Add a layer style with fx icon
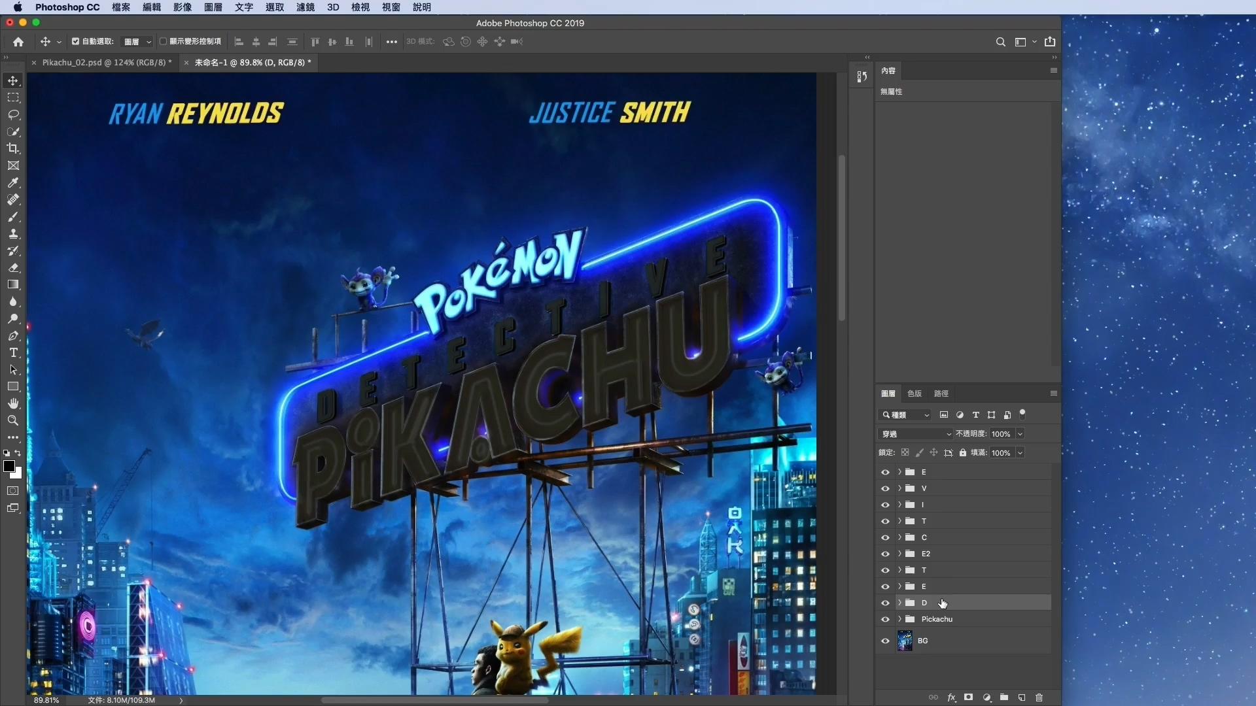The height and width of the screenshot is (706, 1256). coord(951,698)
